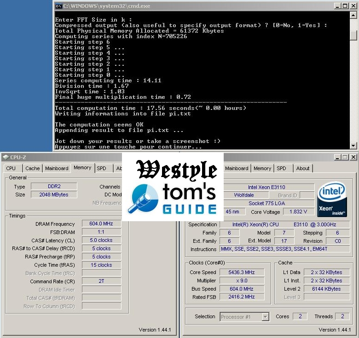
Task: Click the Model 7 value
Action: [284, 233]
